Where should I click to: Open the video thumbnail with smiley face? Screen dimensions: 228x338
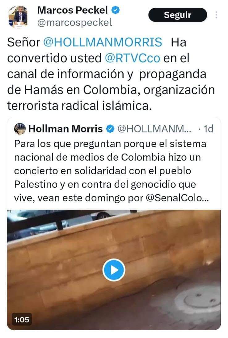click(114, 270)
